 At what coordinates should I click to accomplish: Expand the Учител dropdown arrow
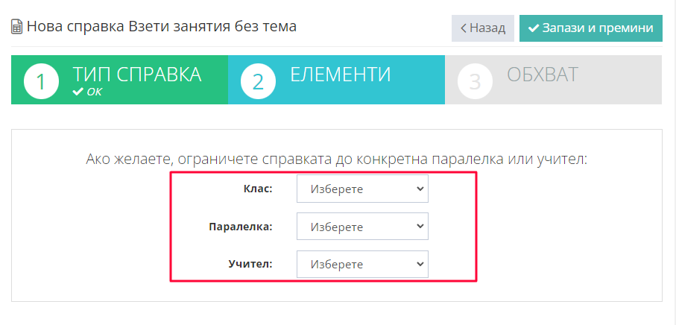(x=420, y=264)
